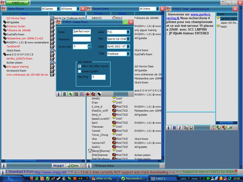Click Italic formatting icon in chat toolbar
Viewport: 243px width, 182px height.
(x=180, y=128)
